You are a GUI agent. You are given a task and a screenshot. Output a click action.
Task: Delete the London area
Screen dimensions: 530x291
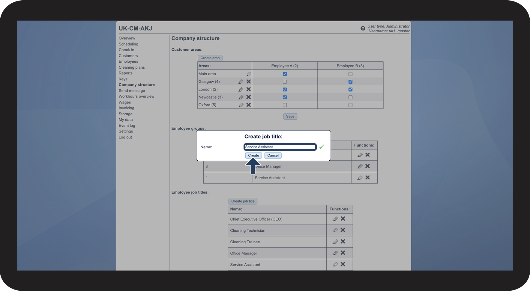[249, 89]
